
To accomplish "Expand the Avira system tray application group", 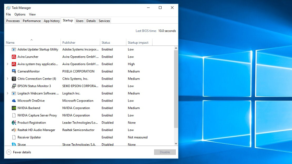I will (7, 64).
